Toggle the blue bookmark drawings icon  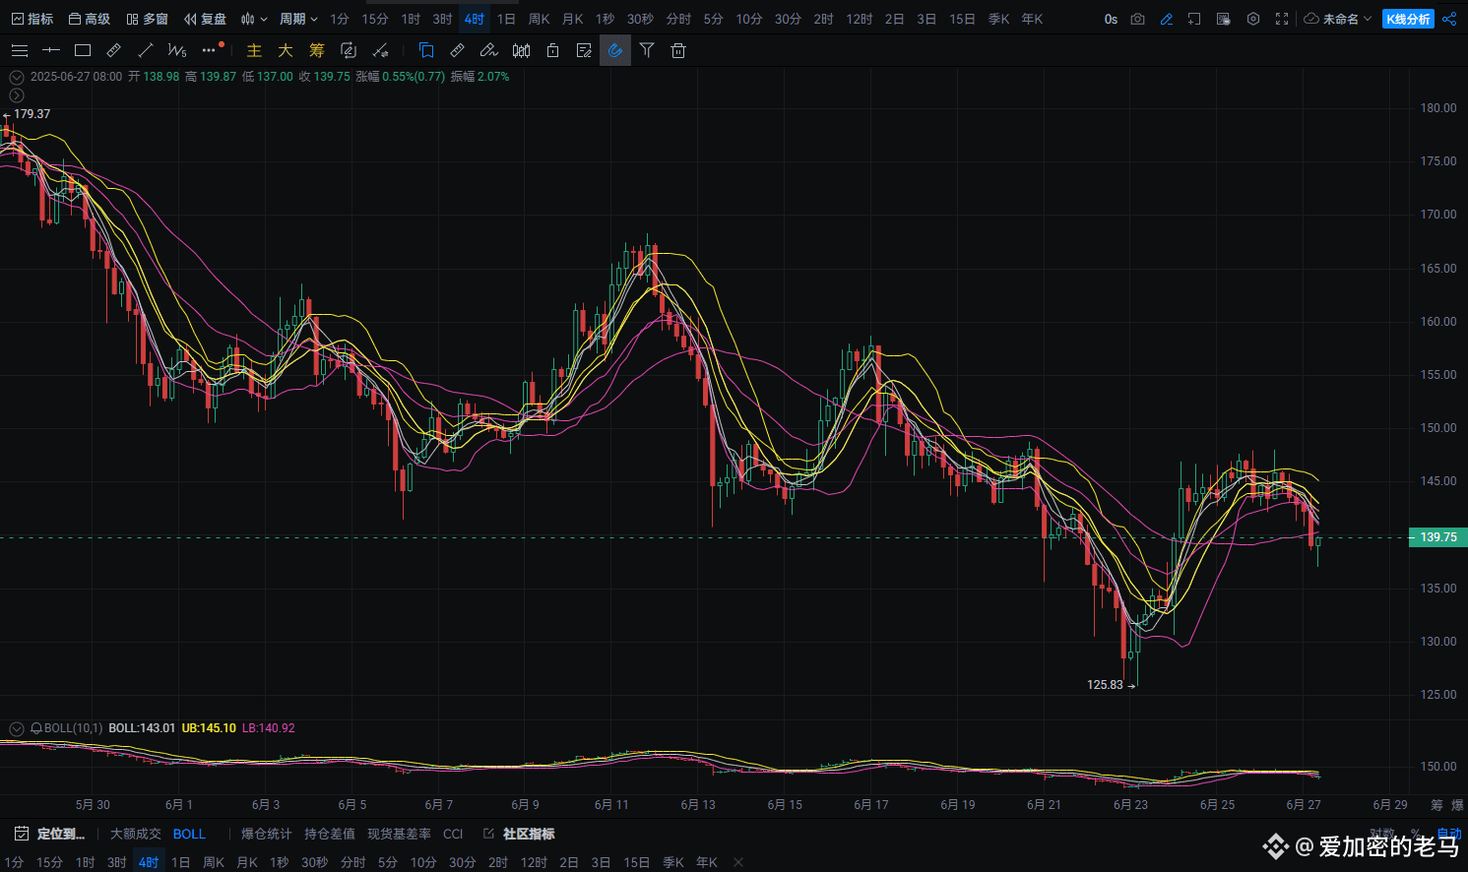426,50
